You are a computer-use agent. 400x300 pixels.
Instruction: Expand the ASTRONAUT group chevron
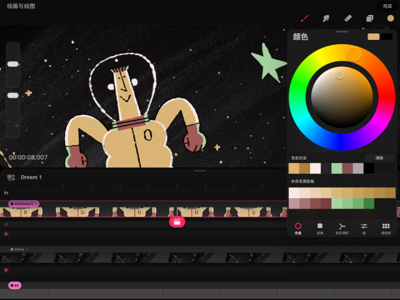(36, 204)
